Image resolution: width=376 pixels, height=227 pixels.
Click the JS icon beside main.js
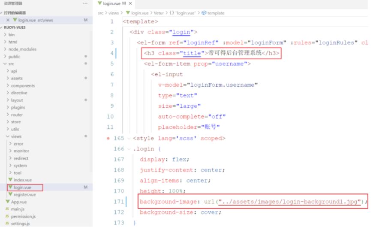tap(7, 209)
